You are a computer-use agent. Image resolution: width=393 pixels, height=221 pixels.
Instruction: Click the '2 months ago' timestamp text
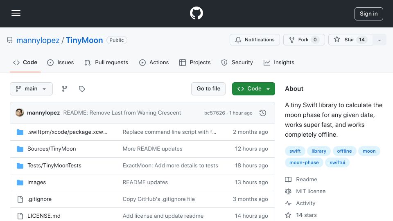point(251,132)
